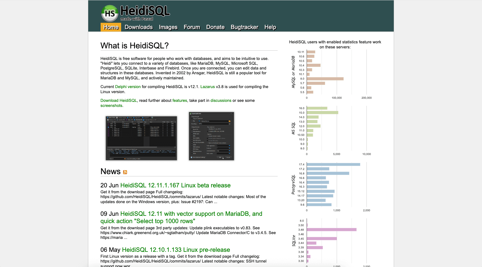Follow the screenshots link

pyautogui.click(x=111, y=106)
